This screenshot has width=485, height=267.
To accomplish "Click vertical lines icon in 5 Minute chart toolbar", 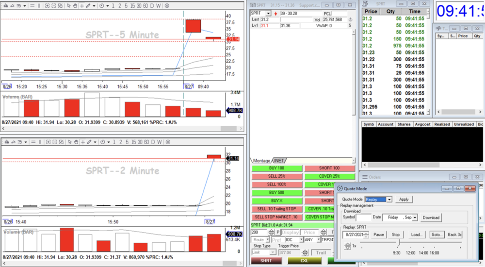I will (39, 5).
